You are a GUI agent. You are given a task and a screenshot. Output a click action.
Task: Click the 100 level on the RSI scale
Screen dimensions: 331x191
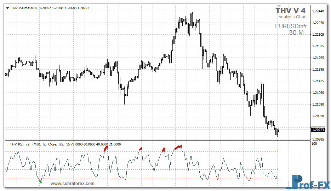(x=314, y=143)
